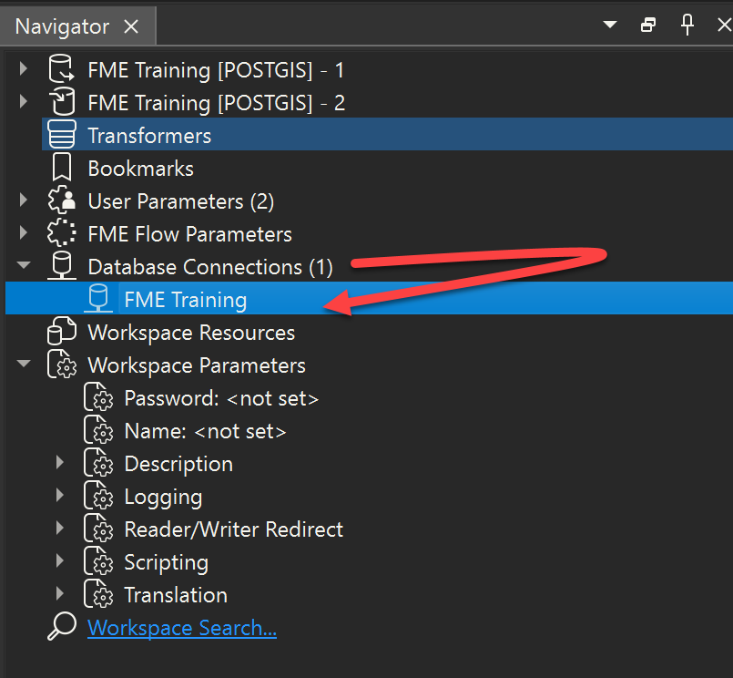
Task: Open the Navigator panel options dropdown arrow
Action: (610, 26)
